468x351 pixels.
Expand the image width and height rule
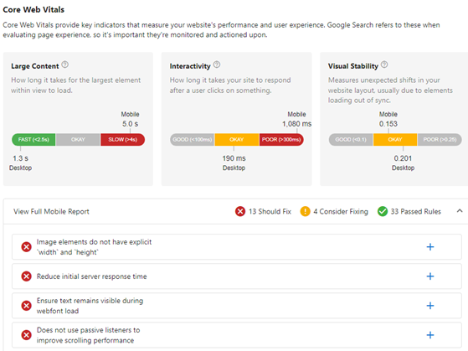[430, 247]
